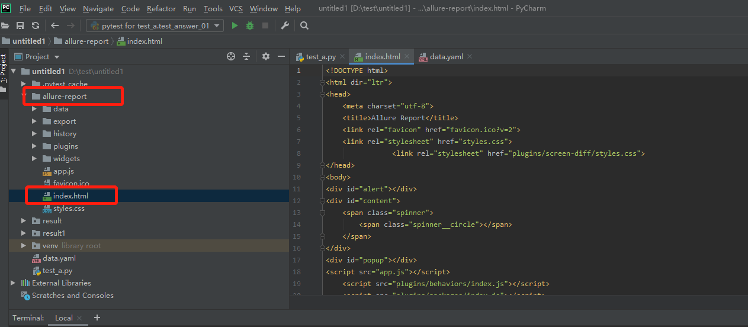Collapse all using Project panel icon

coord(246,56)
